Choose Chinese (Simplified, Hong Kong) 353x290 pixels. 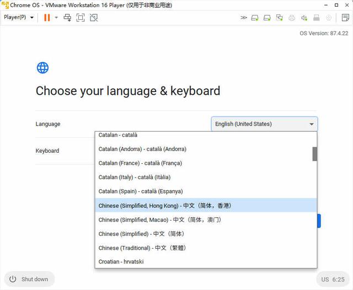click(x=206, y=206)
